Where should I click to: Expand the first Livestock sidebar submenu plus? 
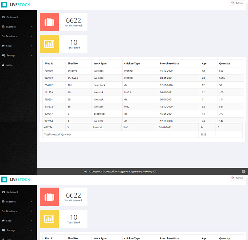[x=32, y=27]
